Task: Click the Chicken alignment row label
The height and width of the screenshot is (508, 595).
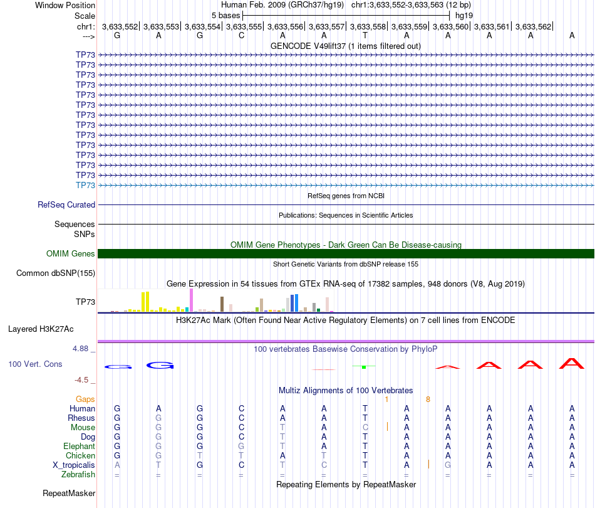Action: 80,455
